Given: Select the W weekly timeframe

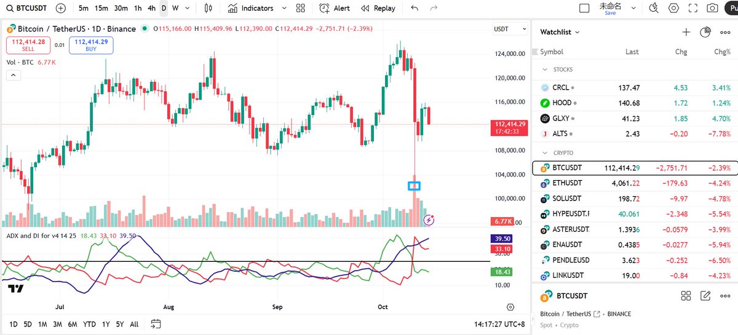Looking at the screenshot, I should tap(175, 9).
